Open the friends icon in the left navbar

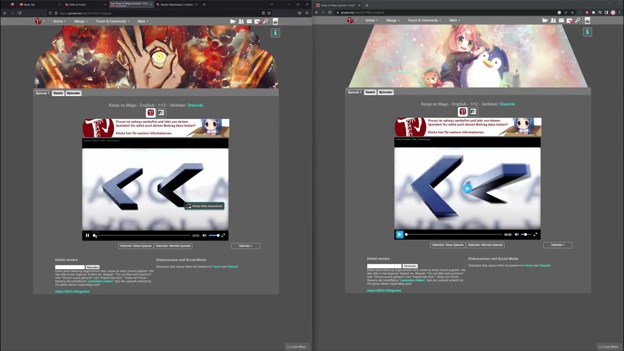pos(241,21)
